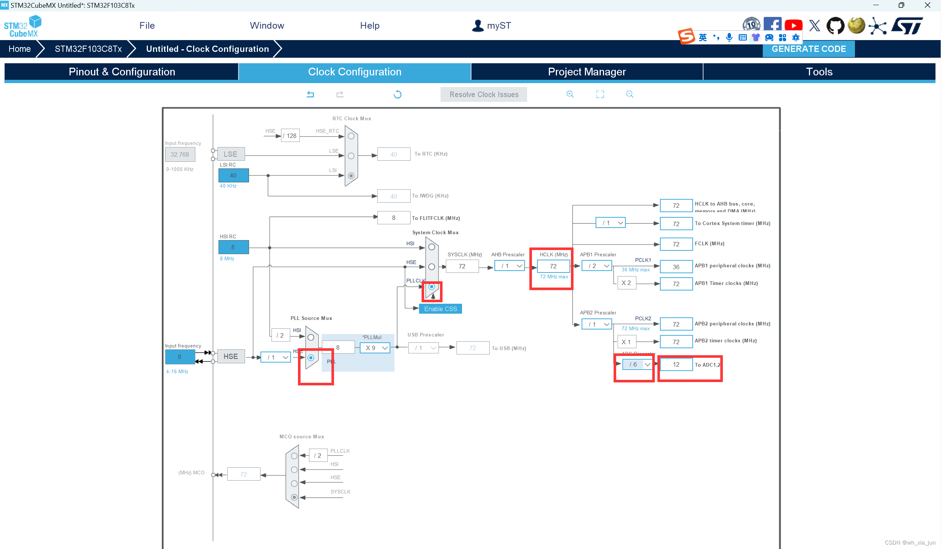This screenshot has height=549, width=941.
Task: Click the Enable CSS button
Action: 441,309
